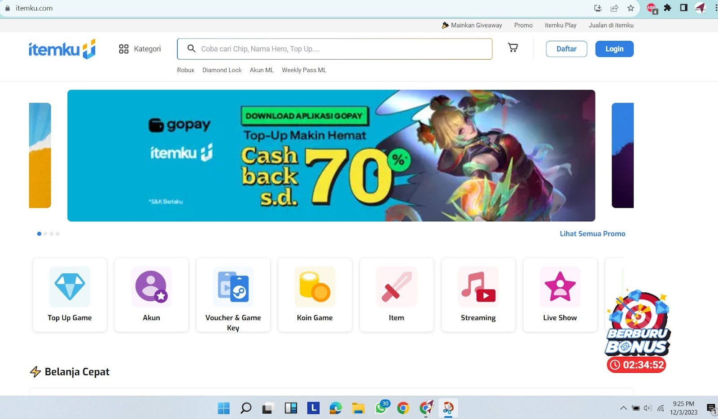This screenshot has height=419, width=718.
Task: Expand the hidden system tray icons
Action: point(623,408)
